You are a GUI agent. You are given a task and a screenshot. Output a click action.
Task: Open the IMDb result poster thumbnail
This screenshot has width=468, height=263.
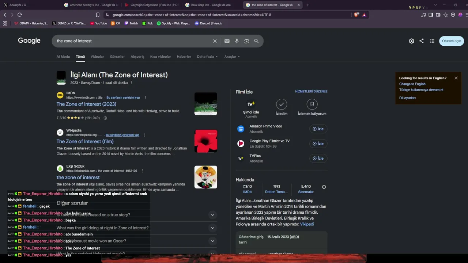(206, 104)
